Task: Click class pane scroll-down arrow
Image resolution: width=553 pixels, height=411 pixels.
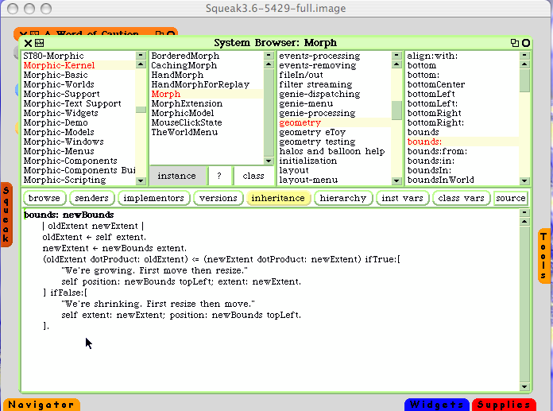Action: [269, 161]
